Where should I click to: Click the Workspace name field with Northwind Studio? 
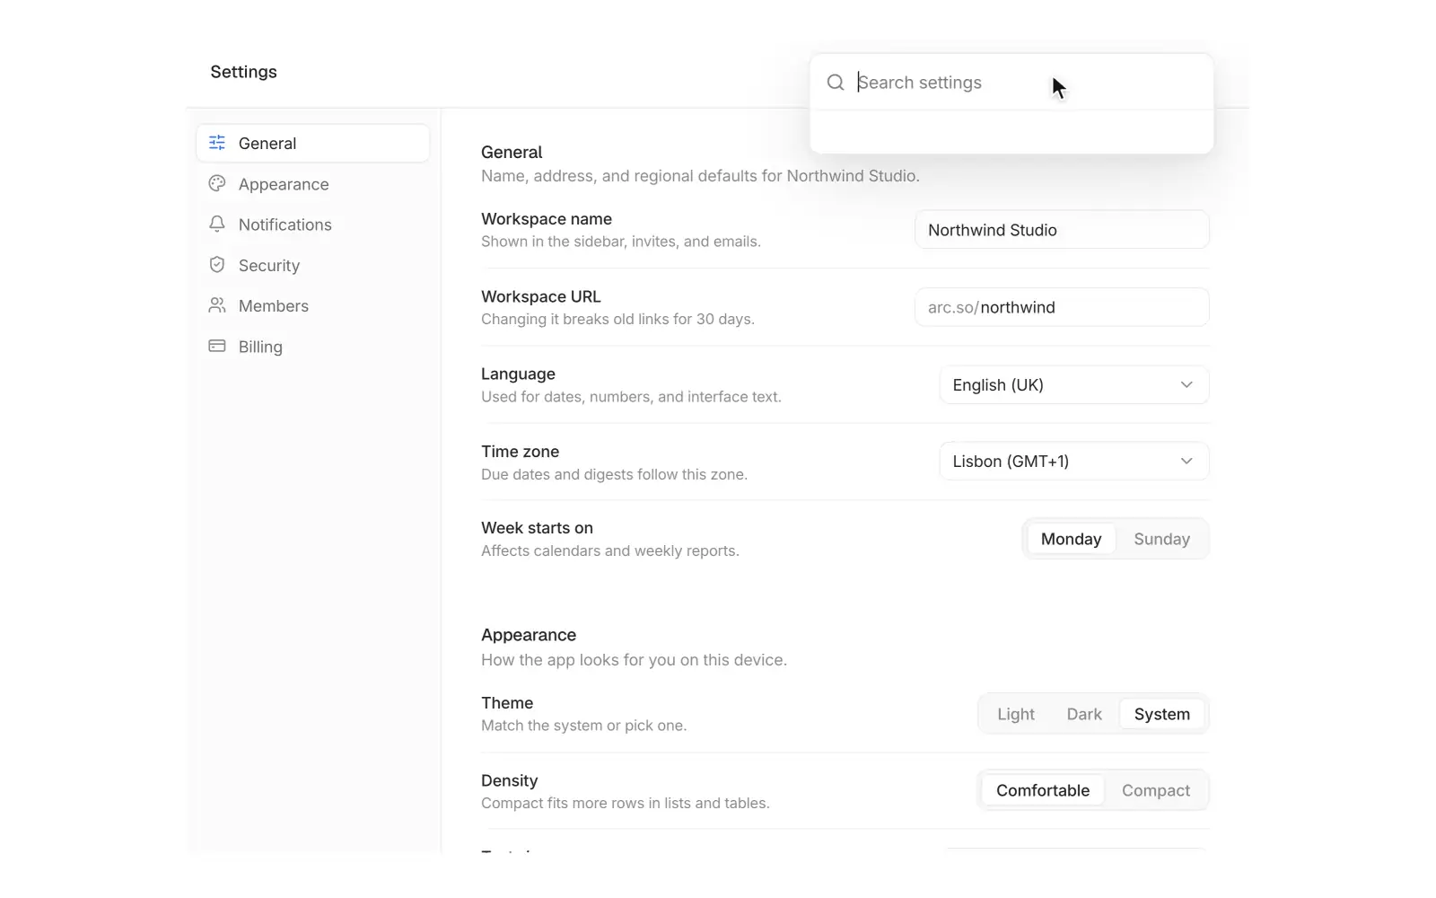(1062, 230)
